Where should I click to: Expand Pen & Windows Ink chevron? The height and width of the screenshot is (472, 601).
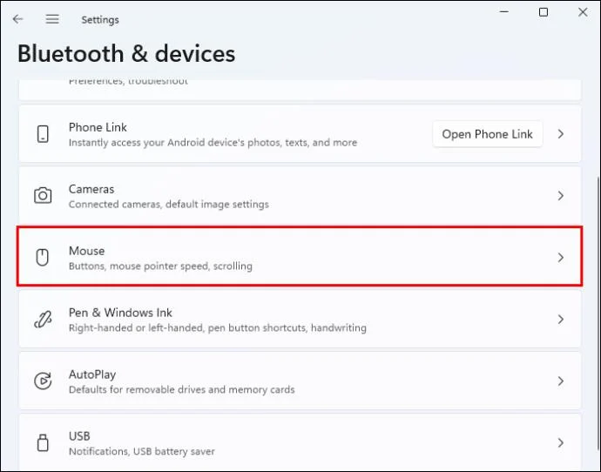[561, 319]
